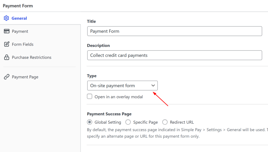Enable Open in an overlay modal

[90, 97]
